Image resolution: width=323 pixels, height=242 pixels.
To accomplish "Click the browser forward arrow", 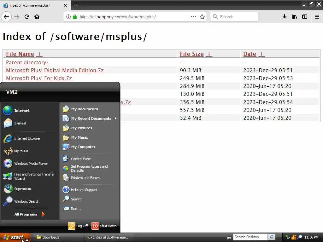I will tap(17, 17).
